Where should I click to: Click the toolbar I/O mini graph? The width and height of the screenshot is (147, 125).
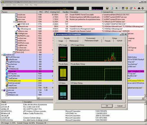[97, 8]
